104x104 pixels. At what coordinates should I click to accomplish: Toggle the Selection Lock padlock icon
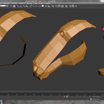[64, 97]
